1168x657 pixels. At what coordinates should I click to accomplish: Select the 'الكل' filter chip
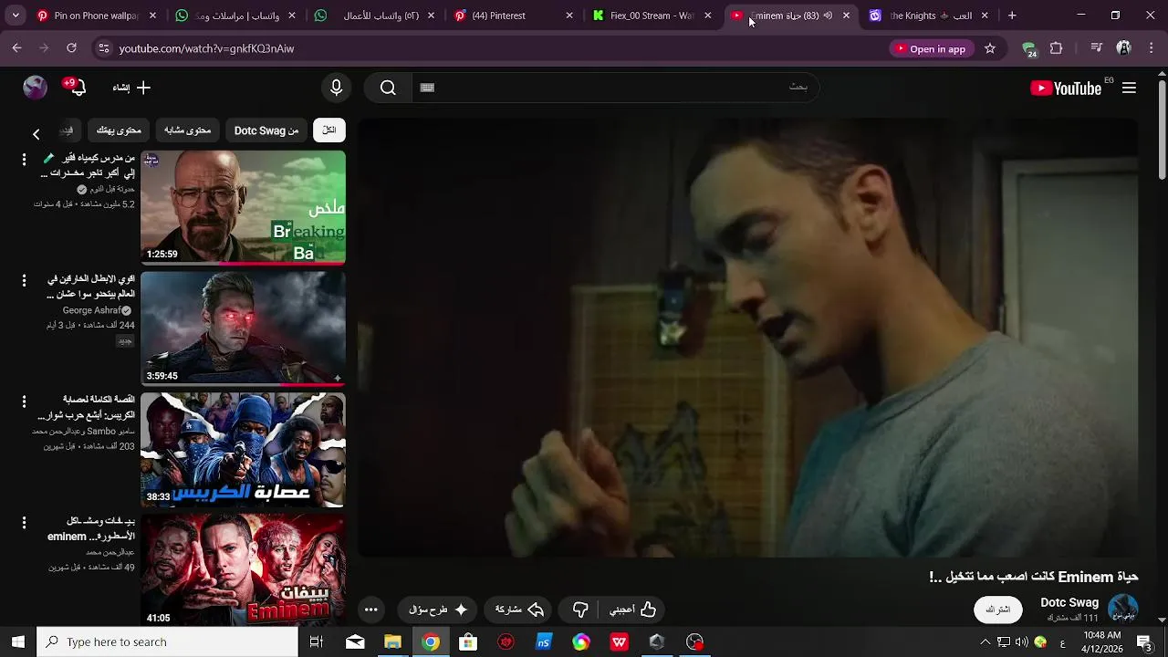(x=328, y=130)
